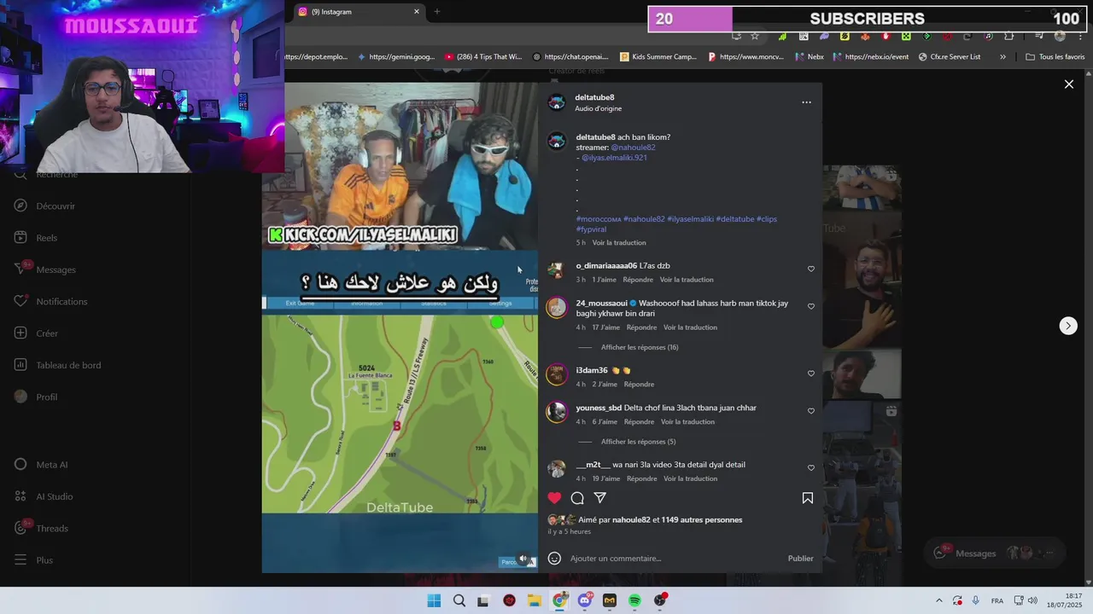Open Audio d'origine link
1093x614 pixels.
(x=599, y=109)
